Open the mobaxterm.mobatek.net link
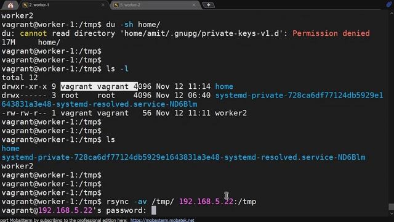 tap(162, 220)
